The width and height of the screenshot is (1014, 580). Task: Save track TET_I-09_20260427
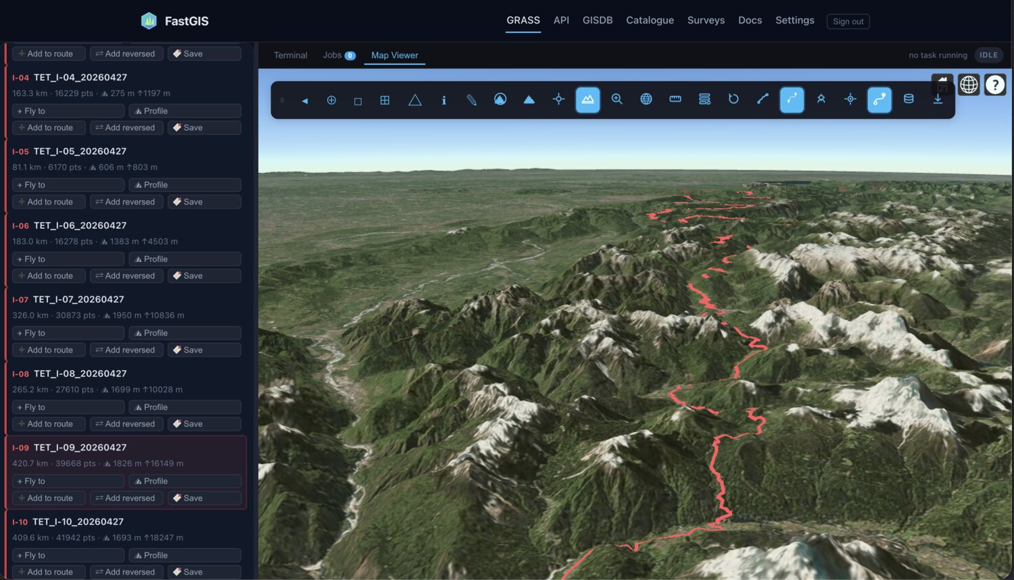point(204,498)
